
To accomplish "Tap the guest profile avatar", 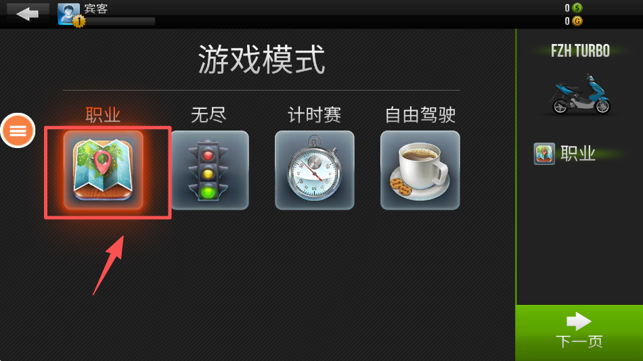I will click(68, 14).
